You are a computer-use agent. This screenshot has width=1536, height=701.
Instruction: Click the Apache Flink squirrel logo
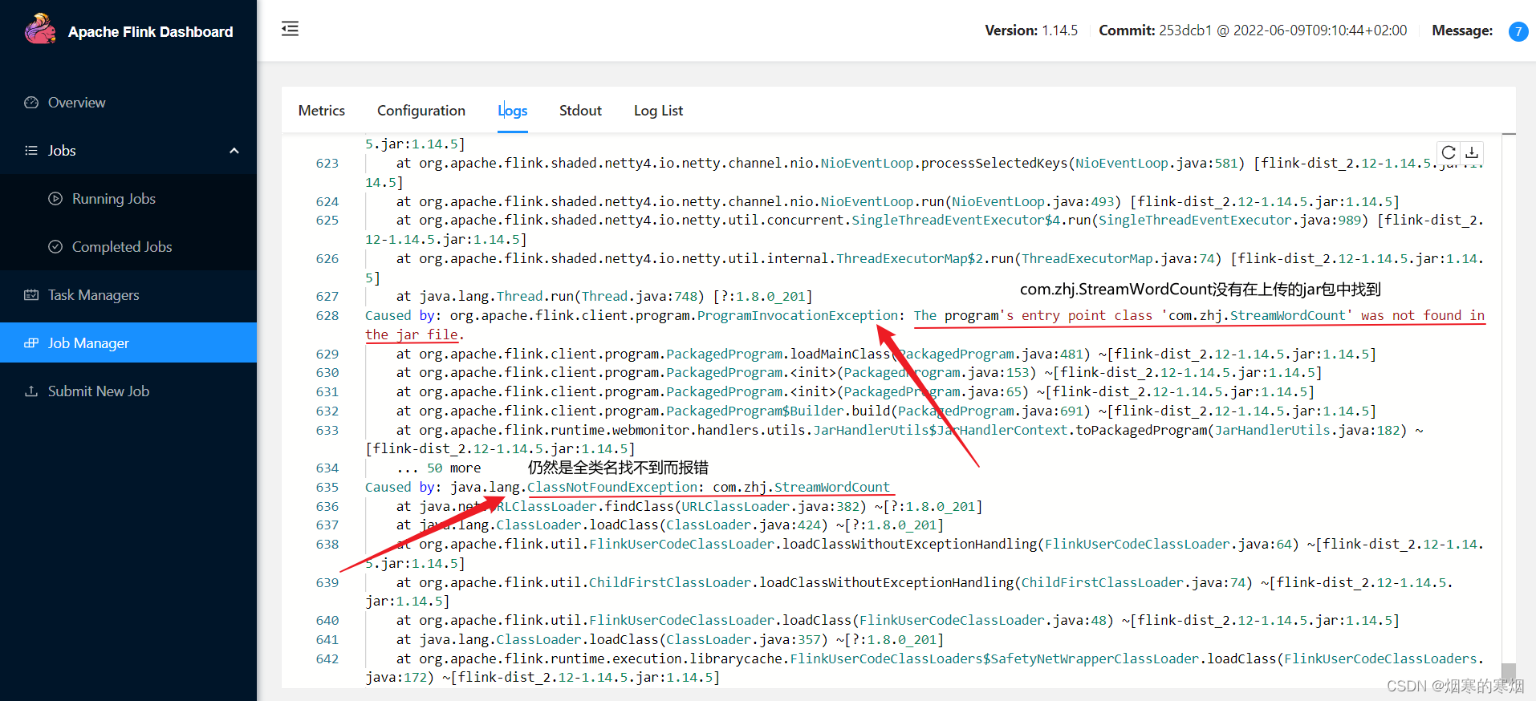pyautogui.click(x=40, y=30)
